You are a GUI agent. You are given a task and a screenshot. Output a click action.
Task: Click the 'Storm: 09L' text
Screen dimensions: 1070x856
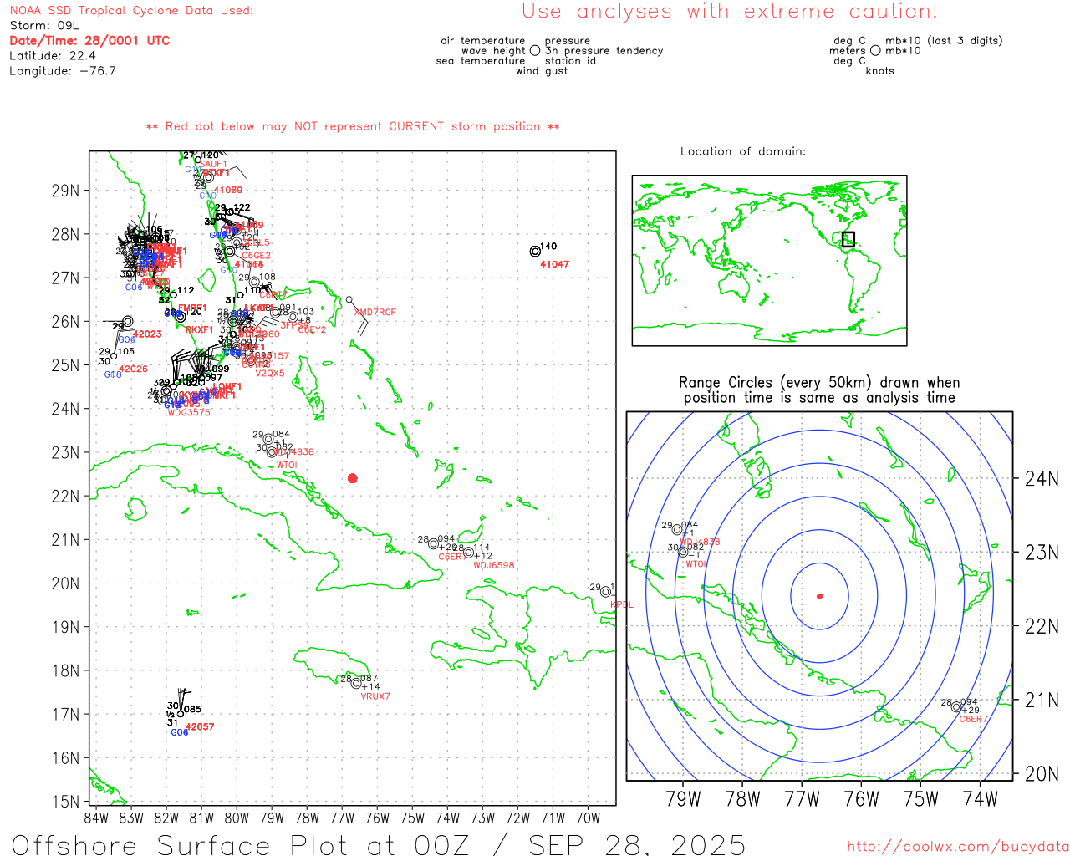point(43,26)
